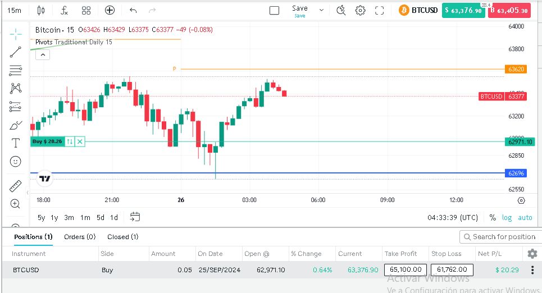
Task: Collapse the drawing toolbar side arrow
Action: [28, 193]
